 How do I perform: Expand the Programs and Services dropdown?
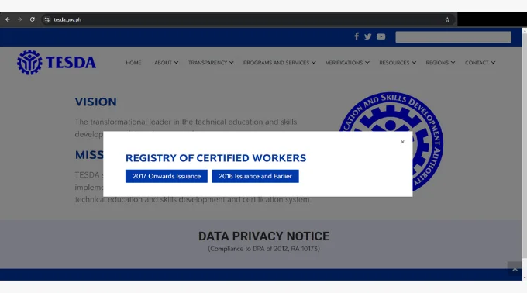tap(279, 63)
